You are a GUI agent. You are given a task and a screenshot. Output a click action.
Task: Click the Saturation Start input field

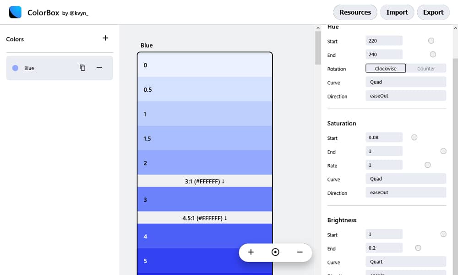384,137
